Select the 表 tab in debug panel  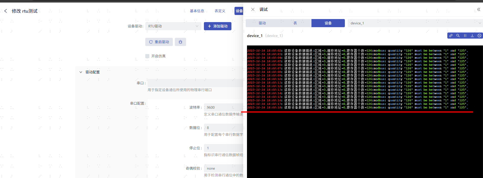pos(295,23)
